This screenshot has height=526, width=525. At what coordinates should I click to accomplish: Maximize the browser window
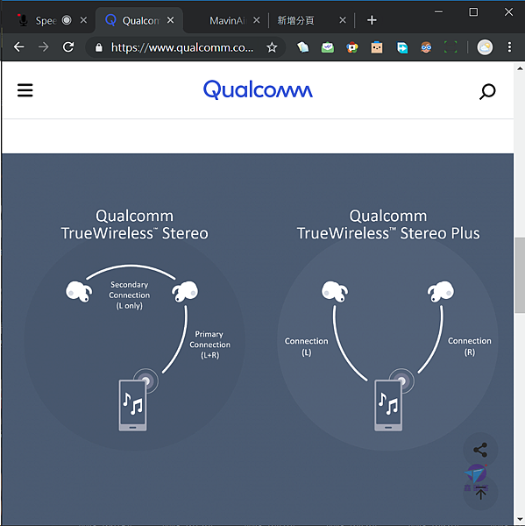pos(473,12)
